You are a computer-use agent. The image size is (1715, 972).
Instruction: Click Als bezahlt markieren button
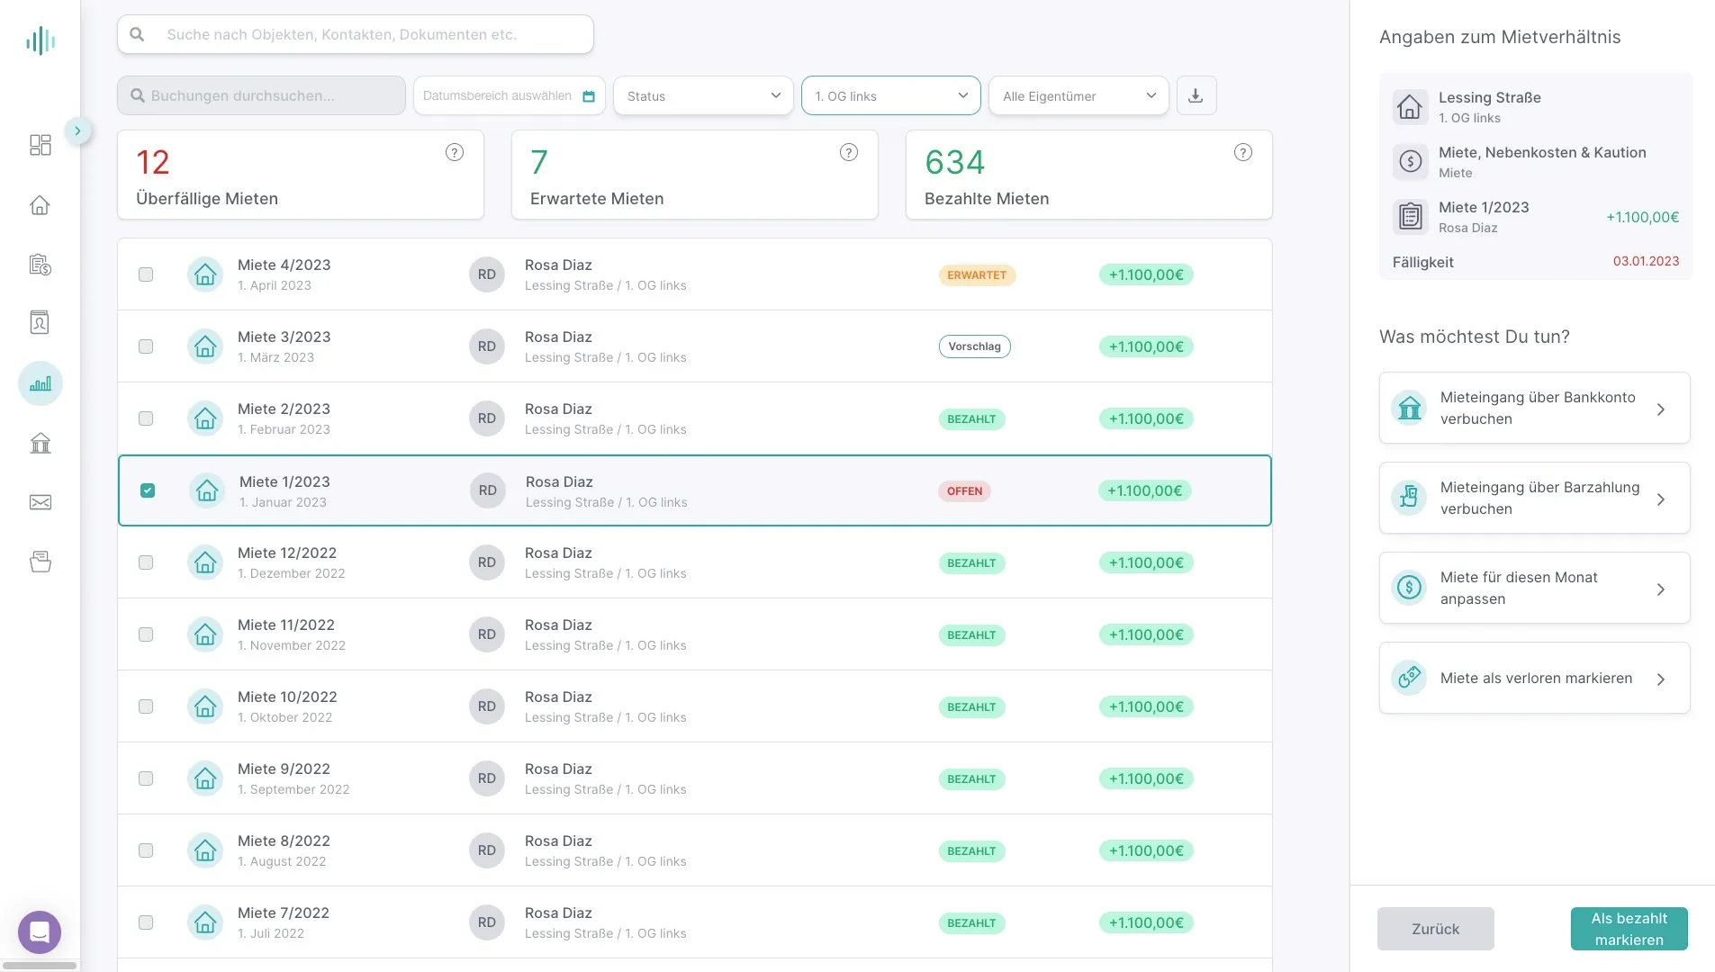pos(1629,929)
